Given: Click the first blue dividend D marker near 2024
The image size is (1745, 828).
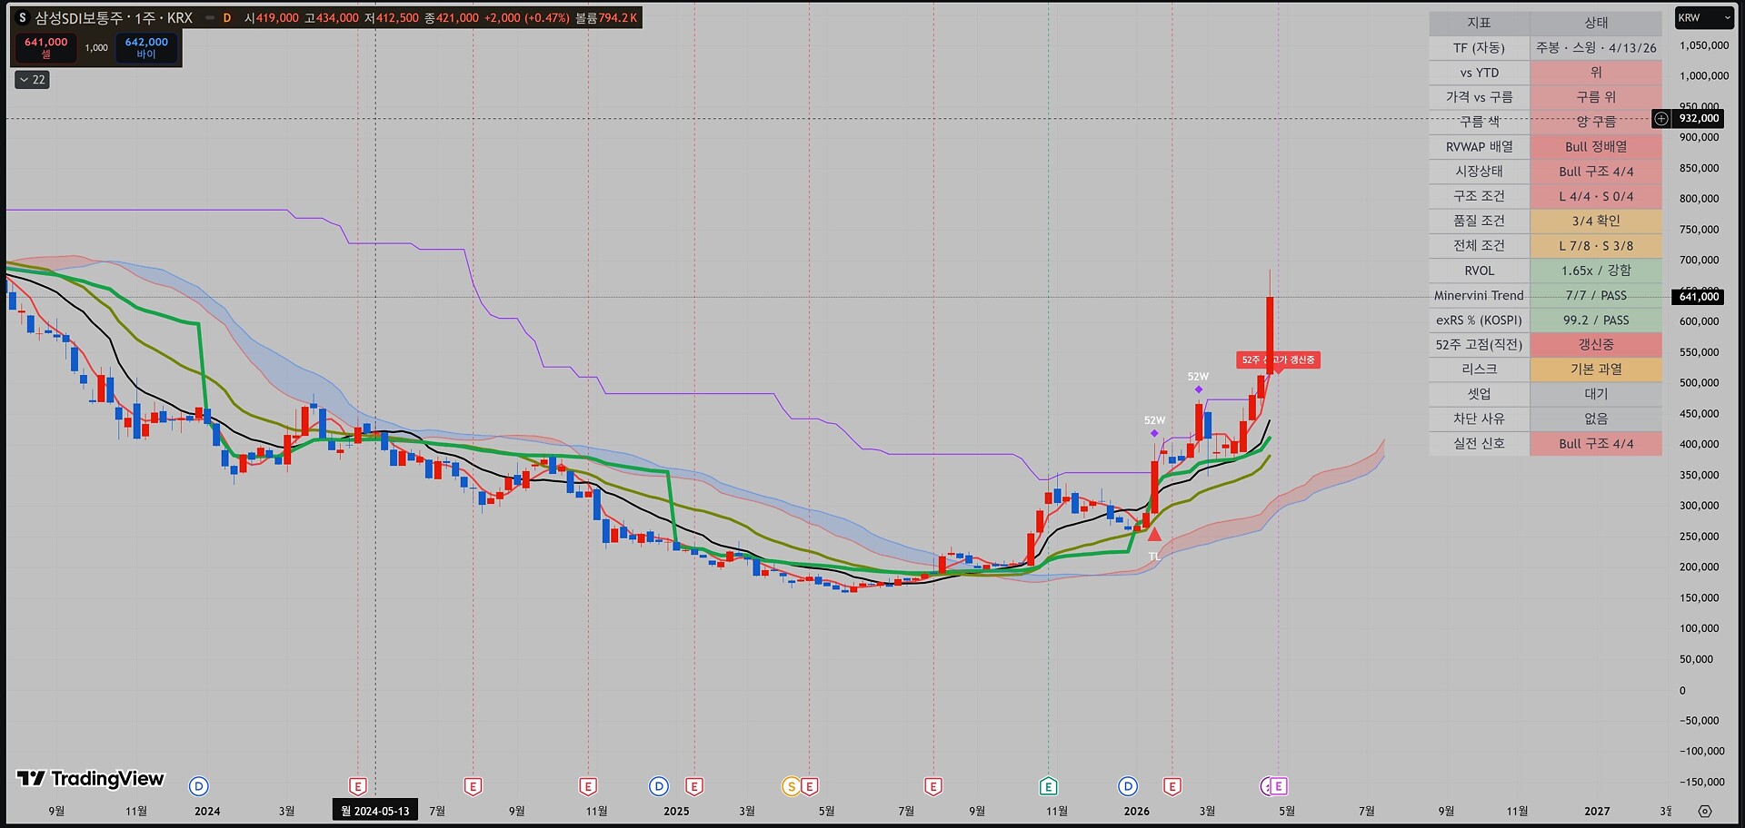Looking at the screenshot, I should coord(199,786).
